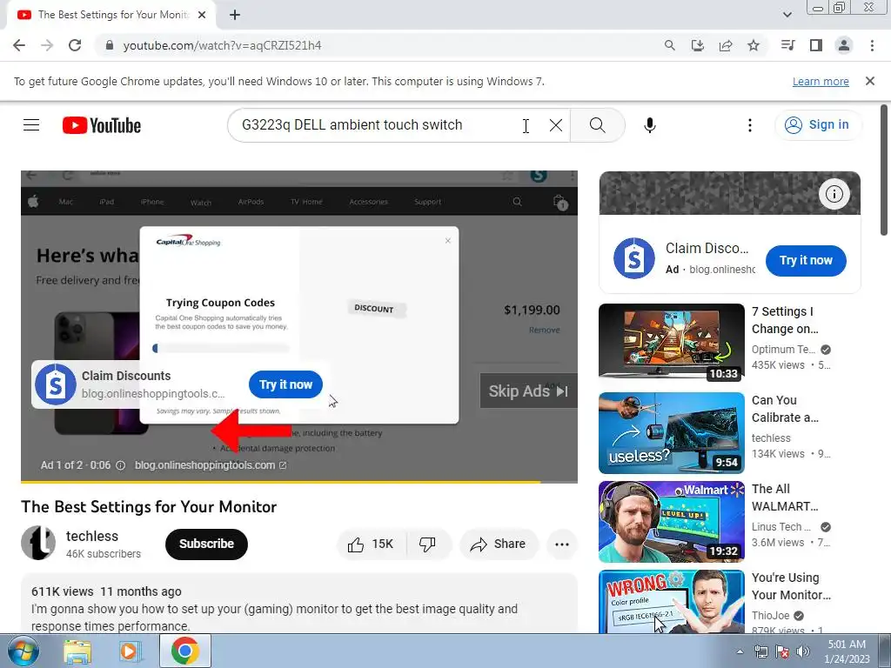Open the volume speaker tray icon

(803, 651)
